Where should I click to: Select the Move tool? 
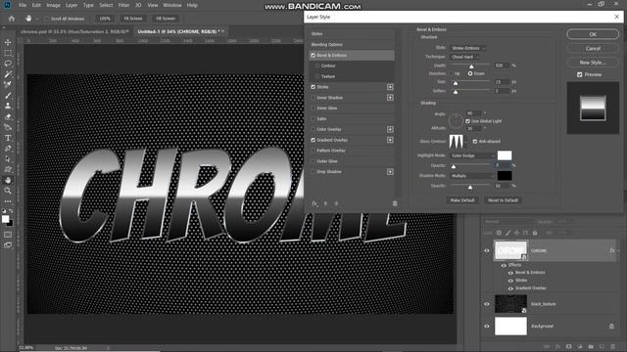(8, 42)
